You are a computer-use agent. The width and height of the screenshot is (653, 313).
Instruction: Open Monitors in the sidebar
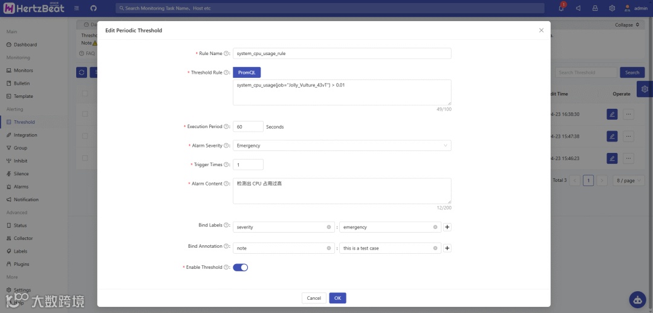23,70
